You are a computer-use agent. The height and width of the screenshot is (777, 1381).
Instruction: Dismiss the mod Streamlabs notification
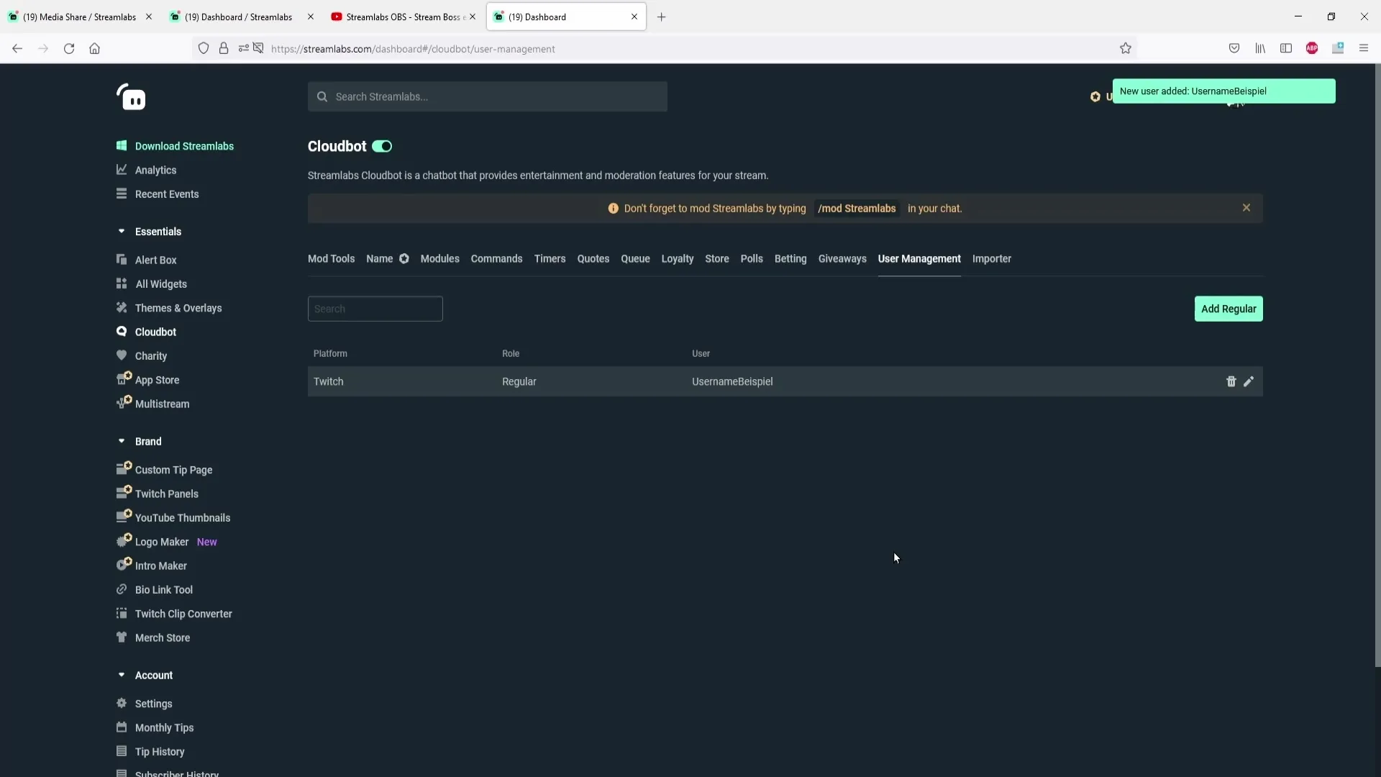(x=1246, y=208)
